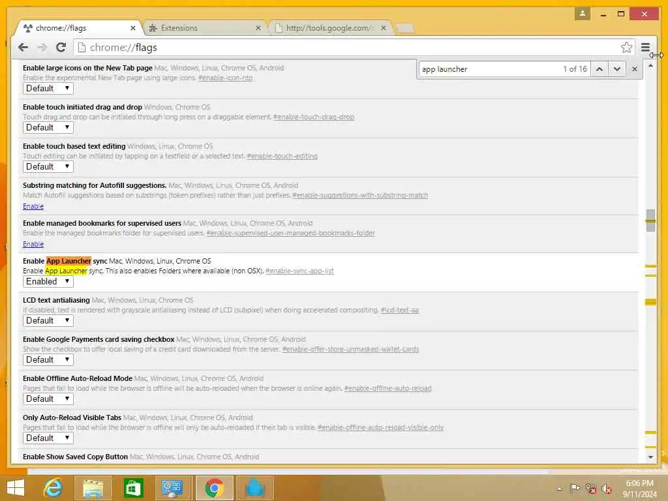Click the muted volume tray icon
668x501 pixels.
[607, 488]
